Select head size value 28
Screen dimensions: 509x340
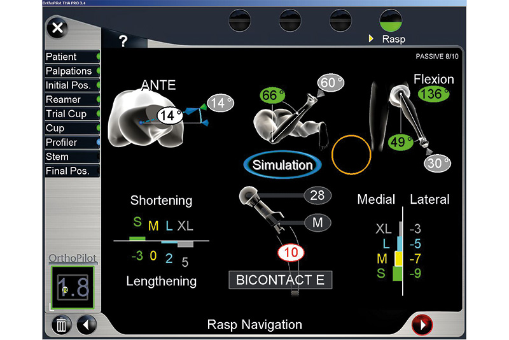tap(317, 195)
